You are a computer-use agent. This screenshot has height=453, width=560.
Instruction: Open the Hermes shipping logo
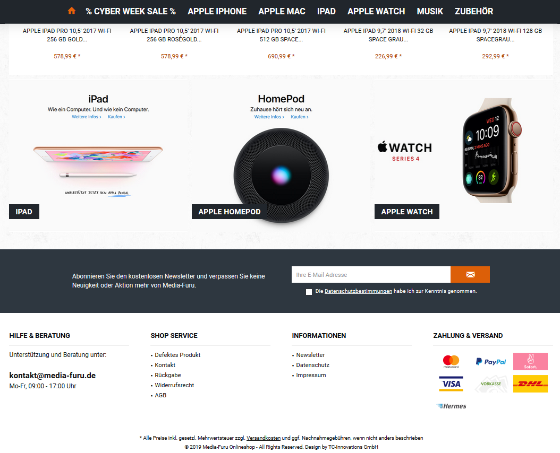452,406
